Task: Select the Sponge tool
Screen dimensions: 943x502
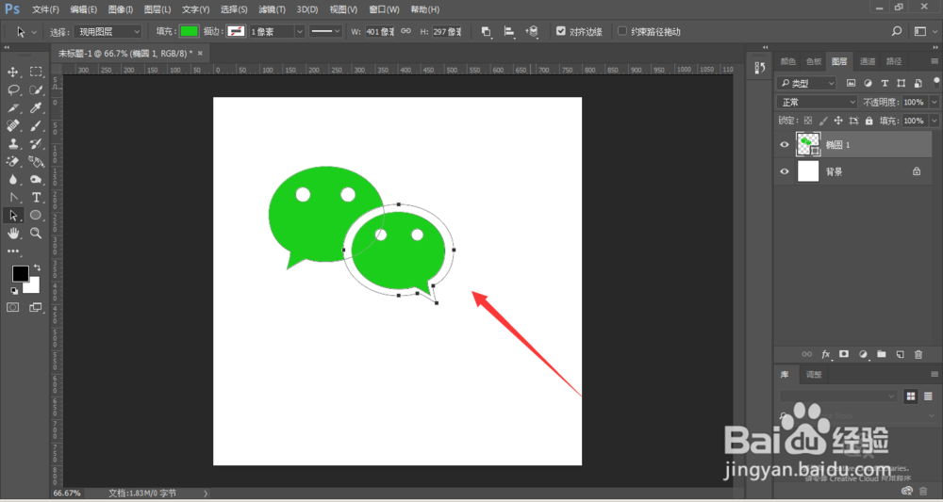Action: [36, 179]
